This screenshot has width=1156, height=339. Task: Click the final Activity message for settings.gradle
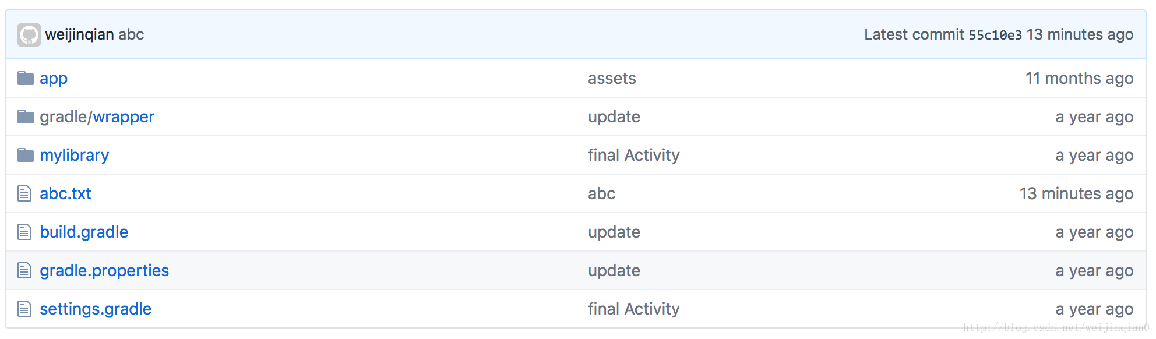[x=633, y=309]
